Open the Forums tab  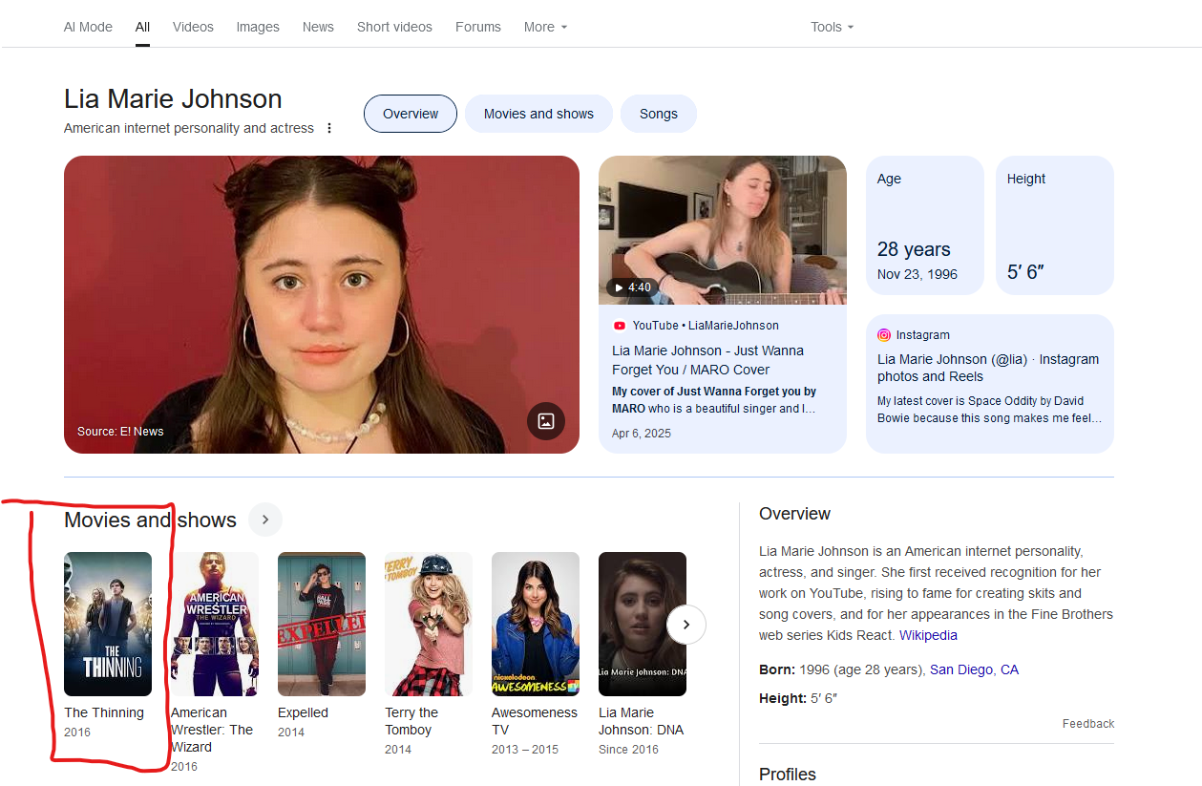(478, 27)
